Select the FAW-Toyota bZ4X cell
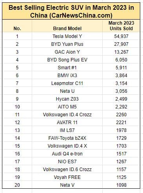Viewport: 143px width, 193px height. click(67, 138)
